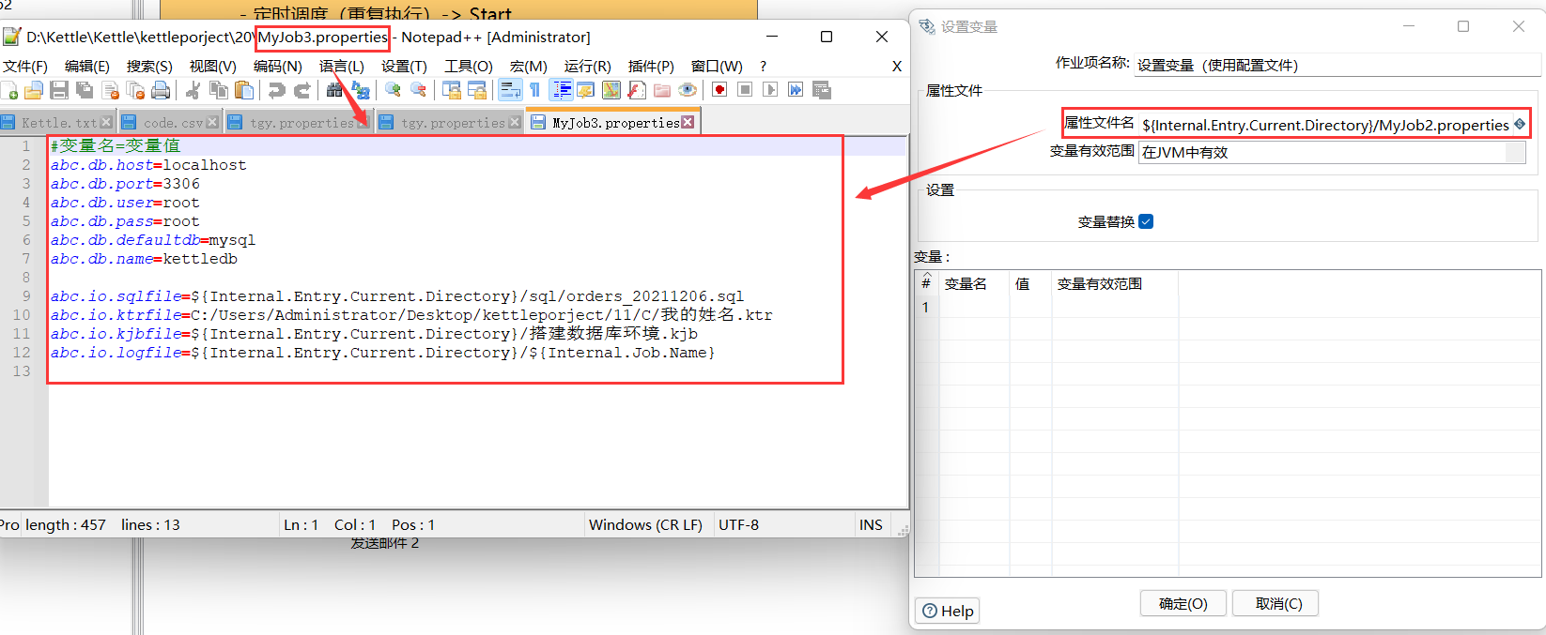The width and height of the screenshot is (1546, 635).
Task: Start macro recording with red dot
Action: pyautogui.click(x=719, y=90)
